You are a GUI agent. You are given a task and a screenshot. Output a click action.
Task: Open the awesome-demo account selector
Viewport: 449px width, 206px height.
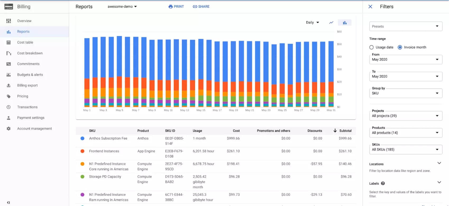[122, 7]
